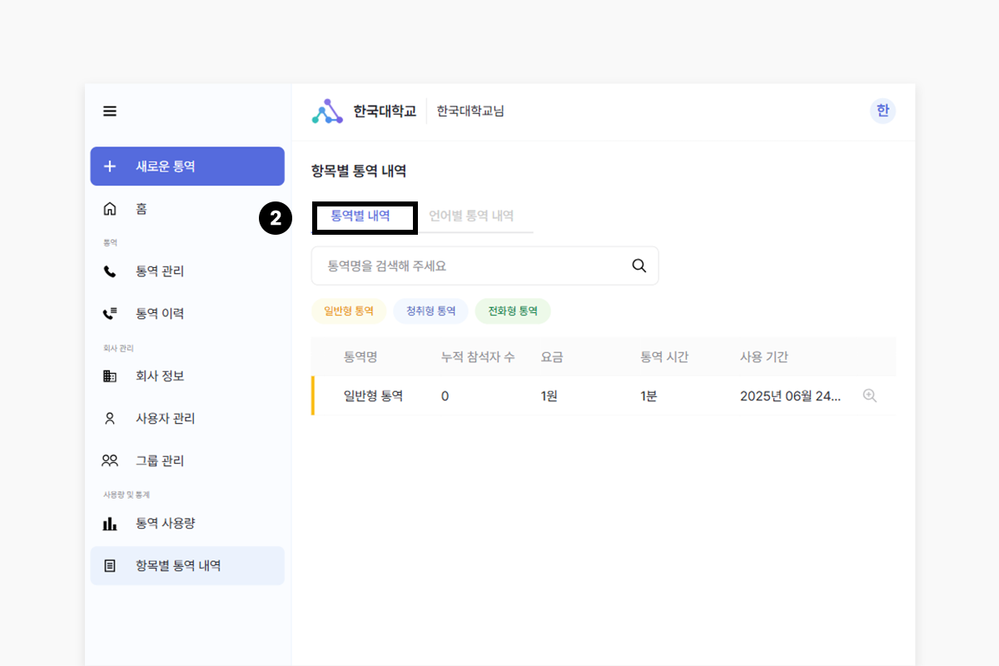
Task: Open 통역 사용량 menu item
Action: tap(187, 524)
